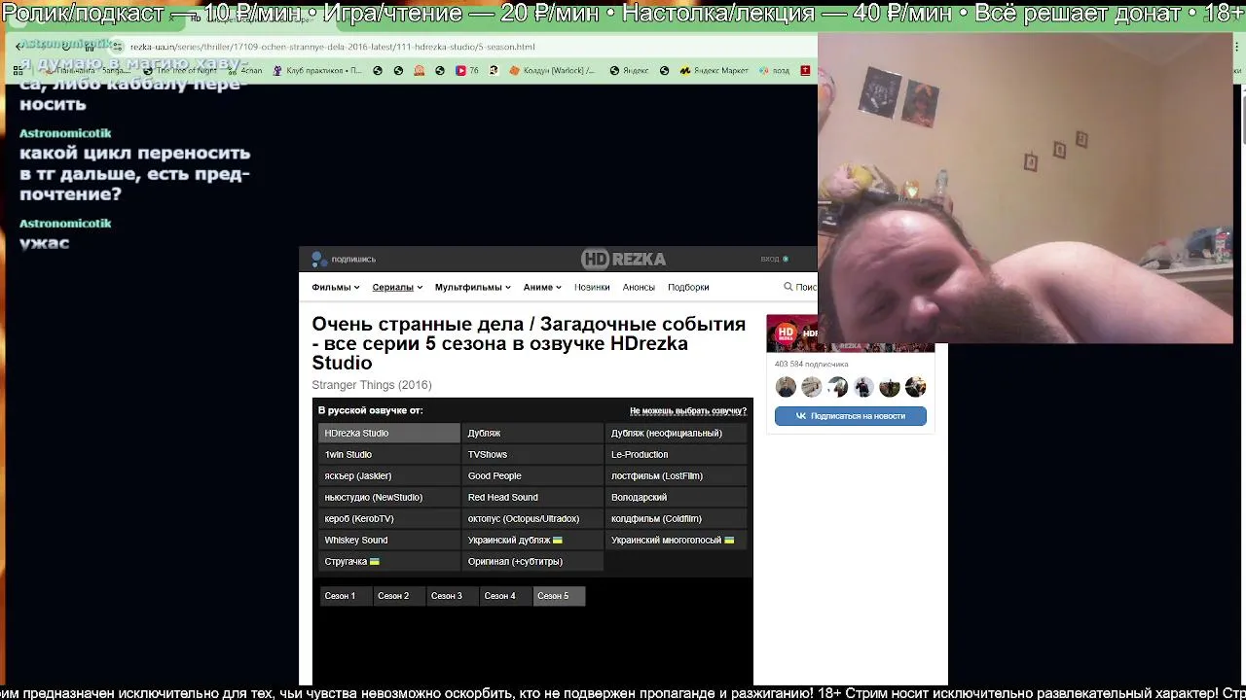1246x700 pixels.
Task: Open the Анонсы menu item
Action: click(x=639, y=287)
